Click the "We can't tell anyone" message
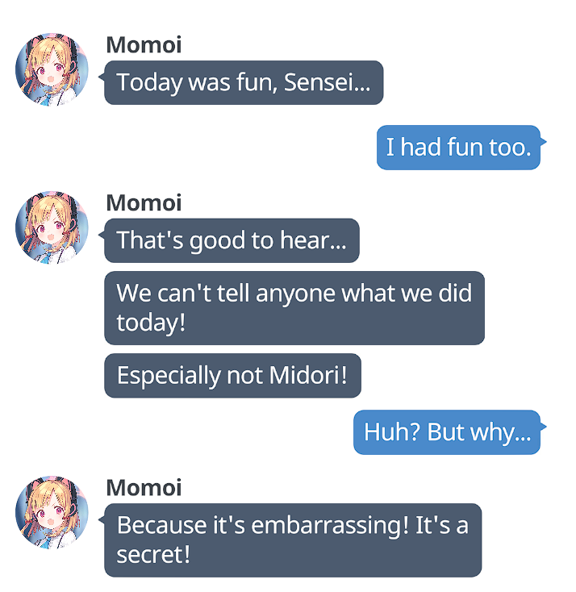This screenshot has height=592, width=576. tap(294, 308)
